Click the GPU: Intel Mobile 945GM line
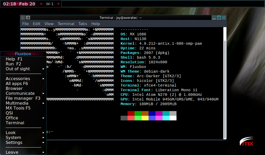The height and width of the screenshot is (155, 265). [x=169, y=99]
